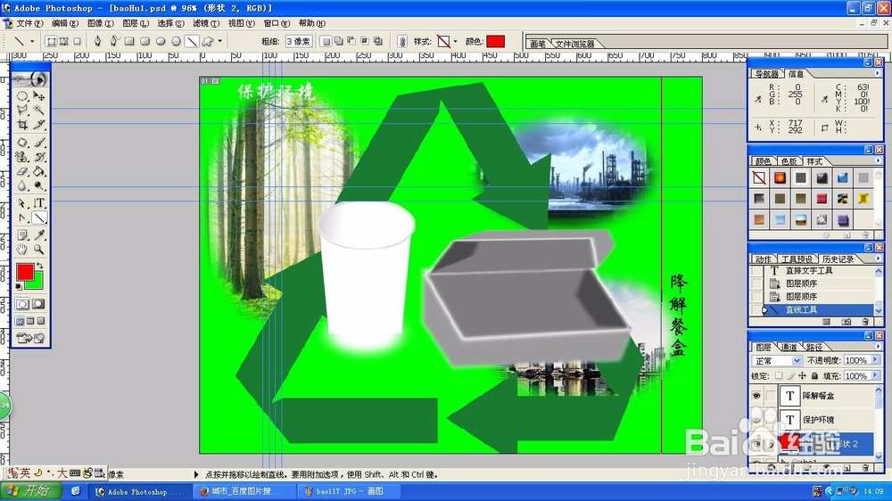This screenshot has width=892, height=501.
Task: Open Layers panel flyout menu arrow
Action: coord(877,346)
